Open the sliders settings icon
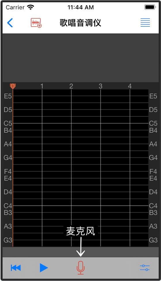 click(145, 268)
